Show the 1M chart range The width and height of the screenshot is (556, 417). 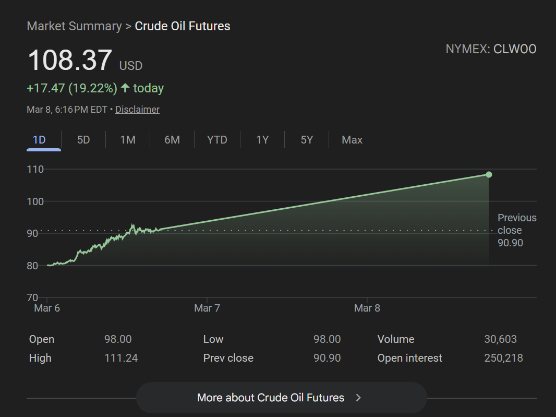pyautogui.click(x=128, y=140)
